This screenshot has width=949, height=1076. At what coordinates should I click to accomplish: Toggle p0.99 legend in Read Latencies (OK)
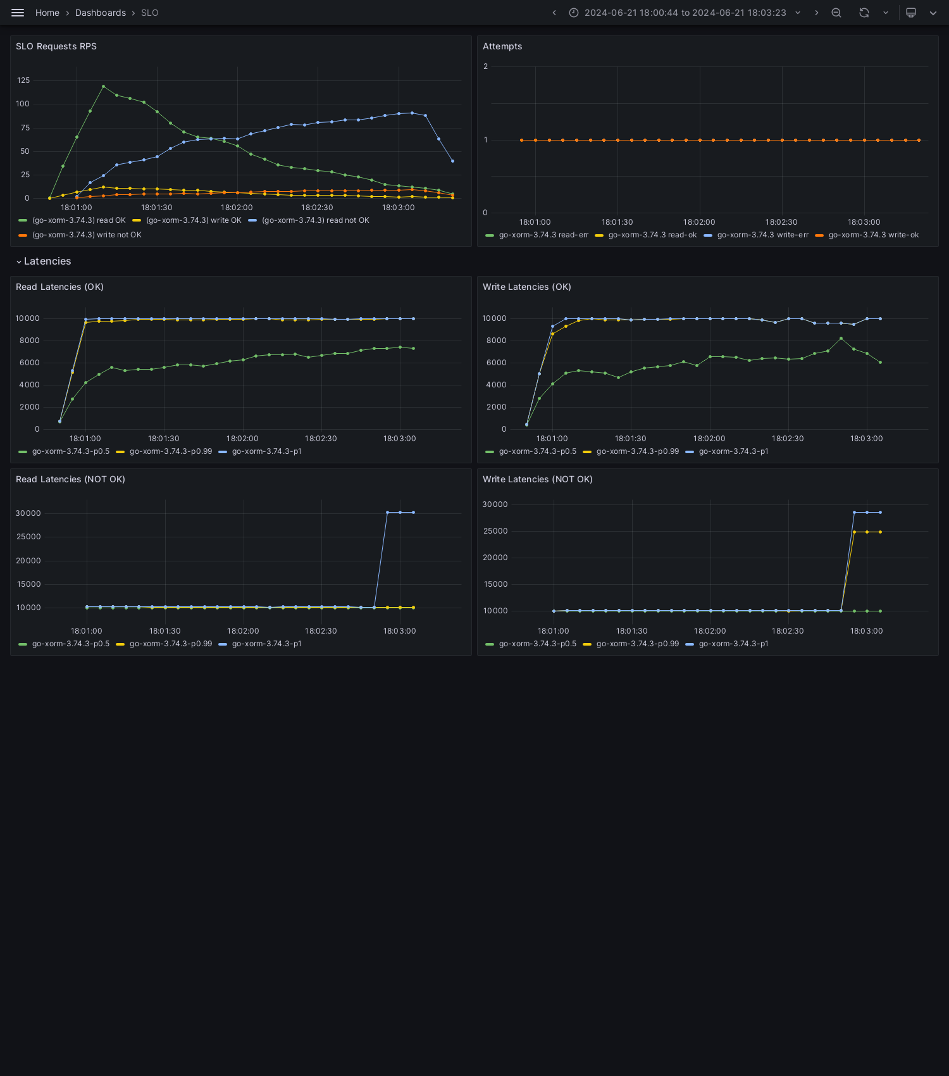click(x=171, y=451)
